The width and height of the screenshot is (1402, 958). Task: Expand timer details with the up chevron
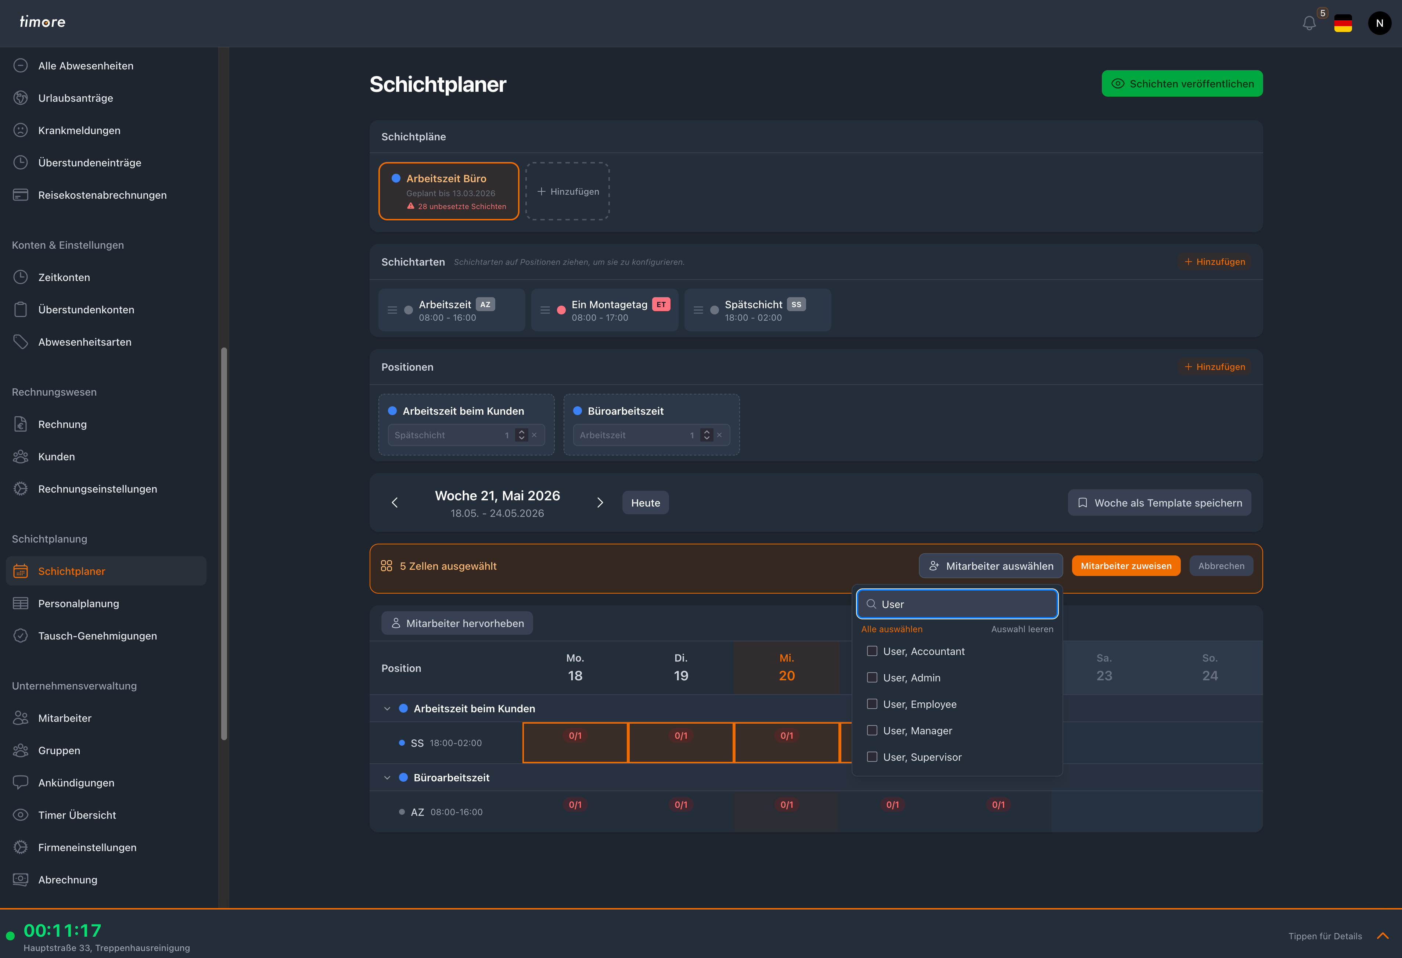click(1383, 936)
